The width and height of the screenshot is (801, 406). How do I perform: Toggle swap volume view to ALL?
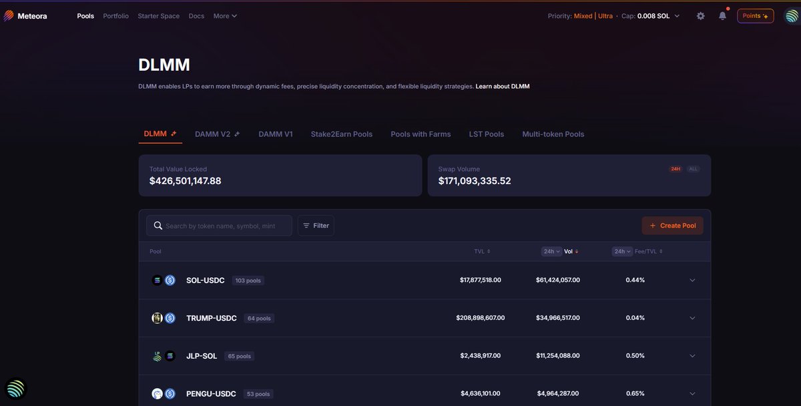[692, 169]
